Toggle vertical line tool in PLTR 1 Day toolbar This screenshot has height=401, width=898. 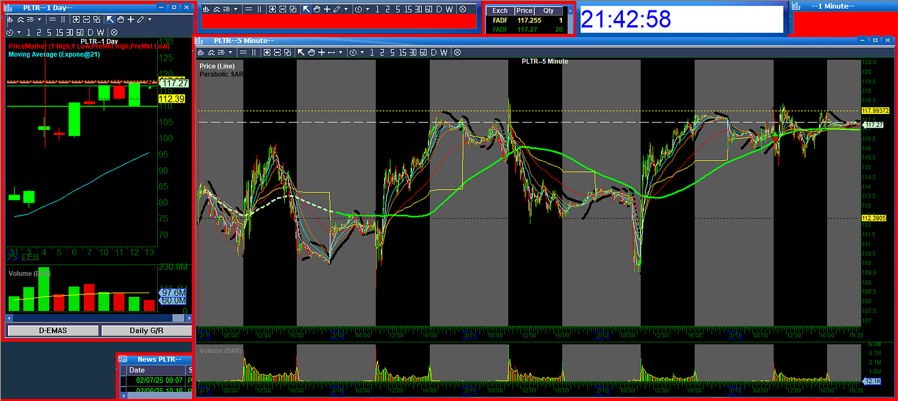(63, 19)
